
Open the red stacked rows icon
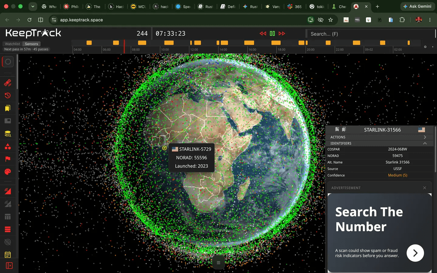(8, 229)
